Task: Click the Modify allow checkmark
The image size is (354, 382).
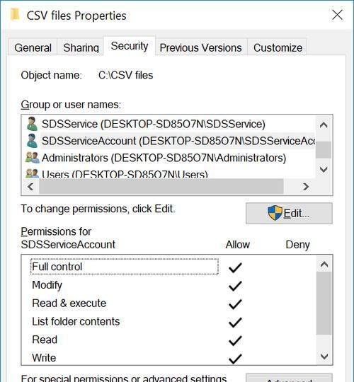Action: (x=235, y=286)
